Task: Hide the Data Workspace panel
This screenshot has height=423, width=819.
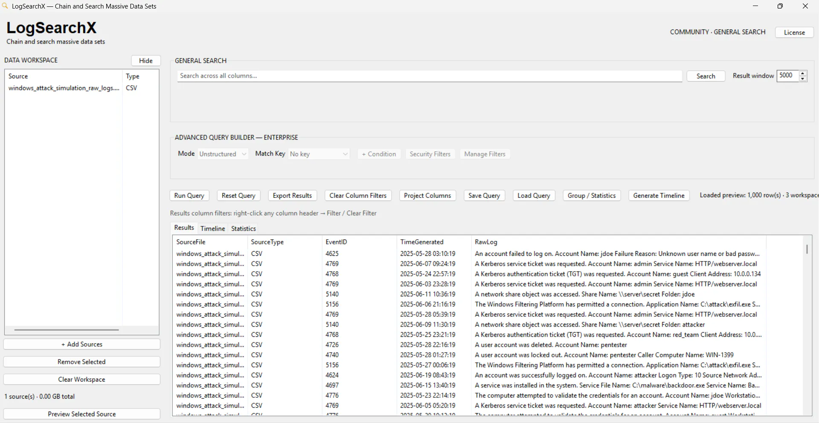Action: tap(146, 61)
